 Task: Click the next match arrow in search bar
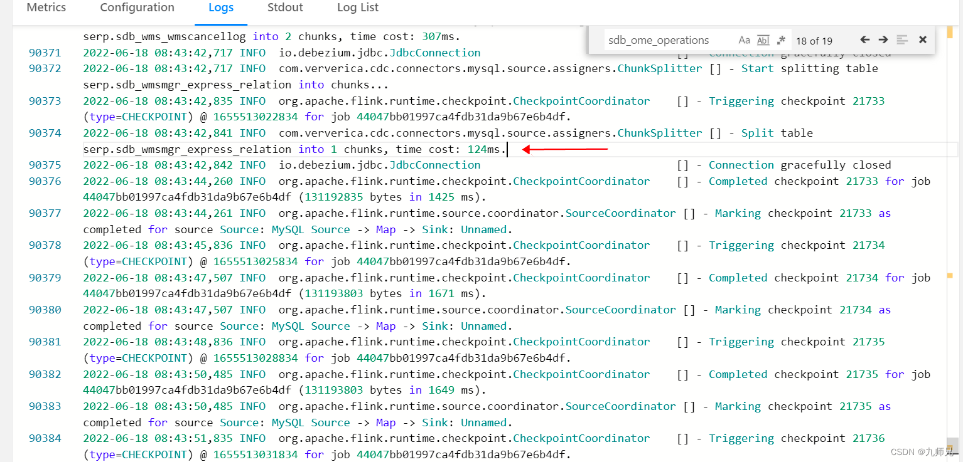(x=883, y=39)
